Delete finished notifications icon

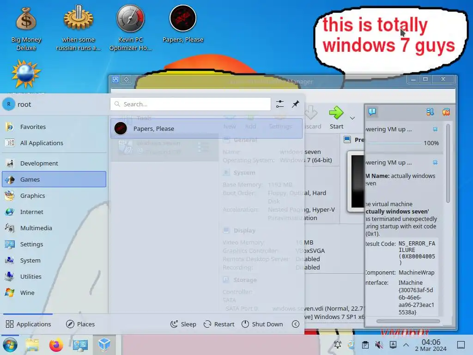pos(446,112)
